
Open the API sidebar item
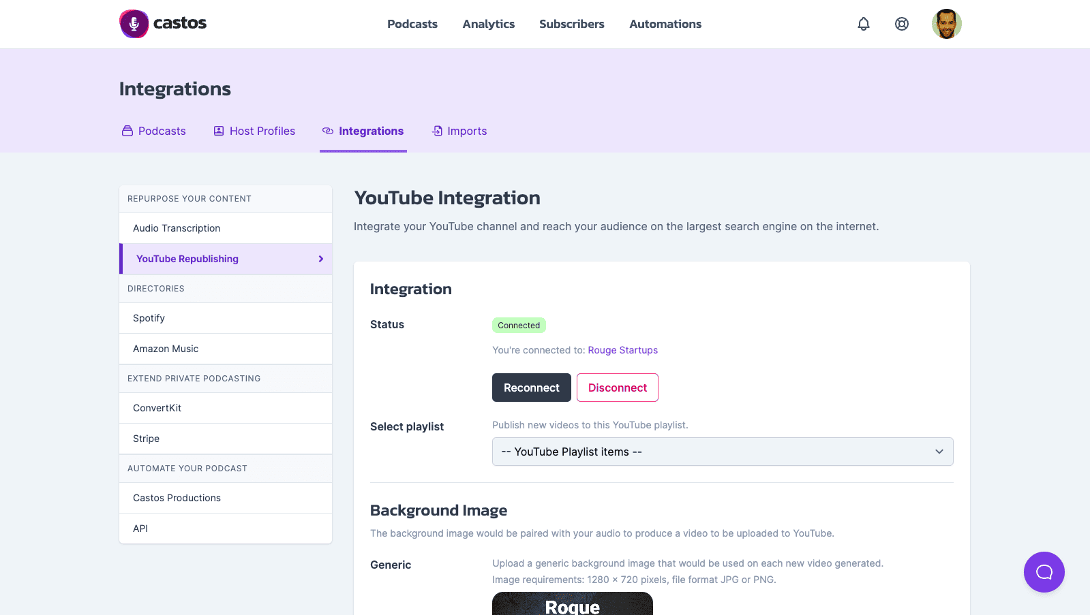pos(226,529)
